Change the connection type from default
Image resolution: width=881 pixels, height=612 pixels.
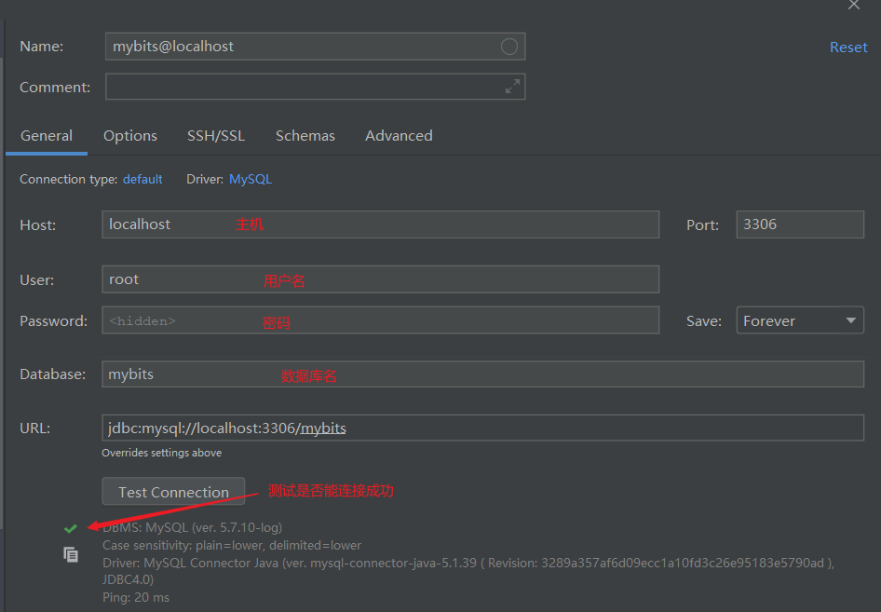(x=142, y=179)
